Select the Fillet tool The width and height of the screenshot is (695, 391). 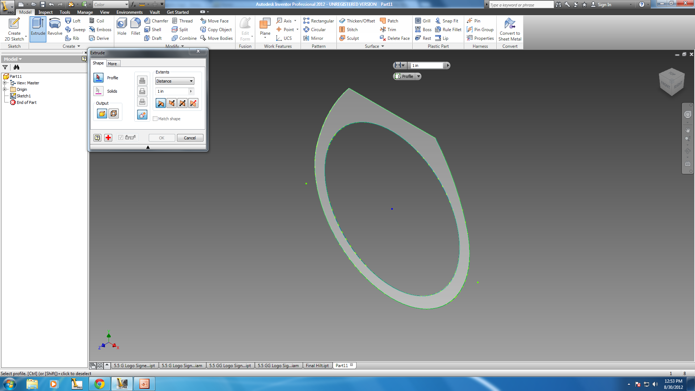pyautogui.click(x=135, y=27)
